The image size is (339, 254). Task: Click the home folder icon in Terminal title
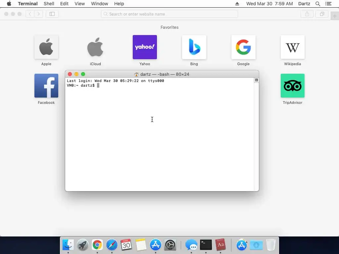click(x=136, y=74)
